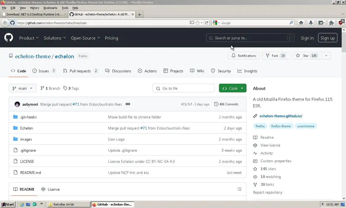Open a new tab with plus button
This screenshot has height=208, width=346.
click(139, 14)
